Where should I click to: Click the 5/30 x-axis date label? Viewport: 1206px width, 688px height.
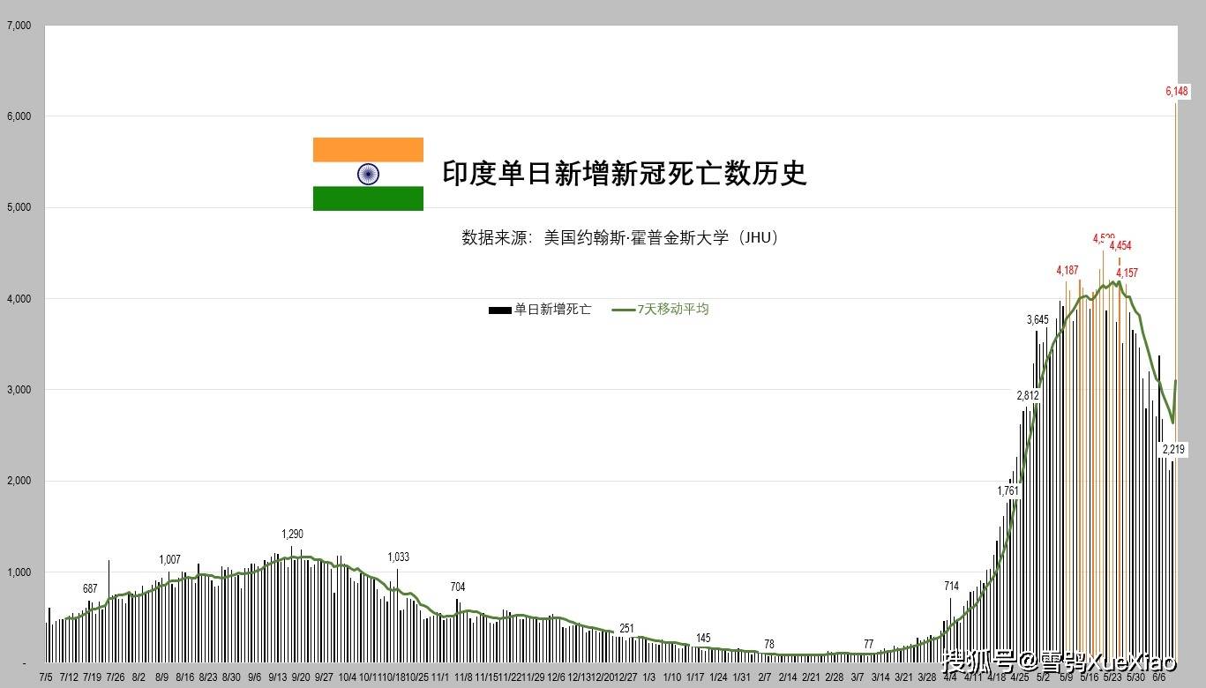coord(1135,677)
